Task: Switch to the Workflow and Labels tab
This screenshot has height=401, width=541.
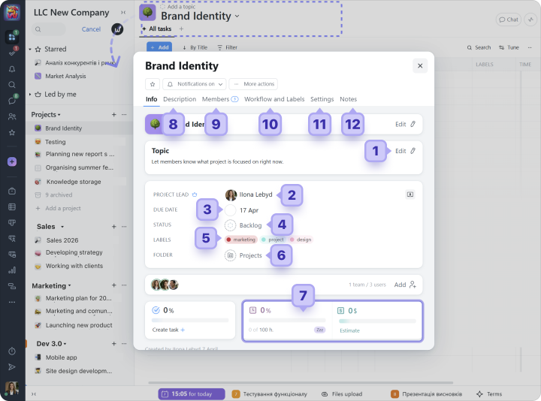Action: [x=274, y=99]
